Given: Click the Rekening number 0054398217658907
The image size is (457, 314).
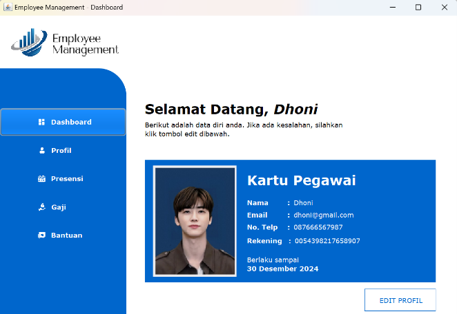Looking at the screenshot, I should tap(327, 241).
